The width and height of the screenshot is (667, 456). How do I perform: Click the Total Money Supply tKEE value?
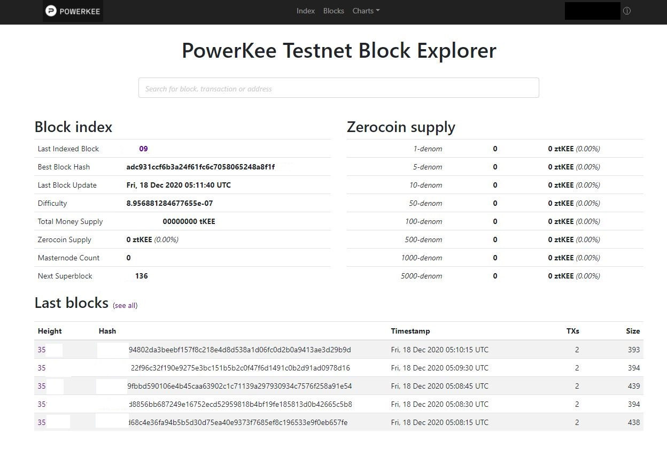pyautogui.click(x=189, y=221)
